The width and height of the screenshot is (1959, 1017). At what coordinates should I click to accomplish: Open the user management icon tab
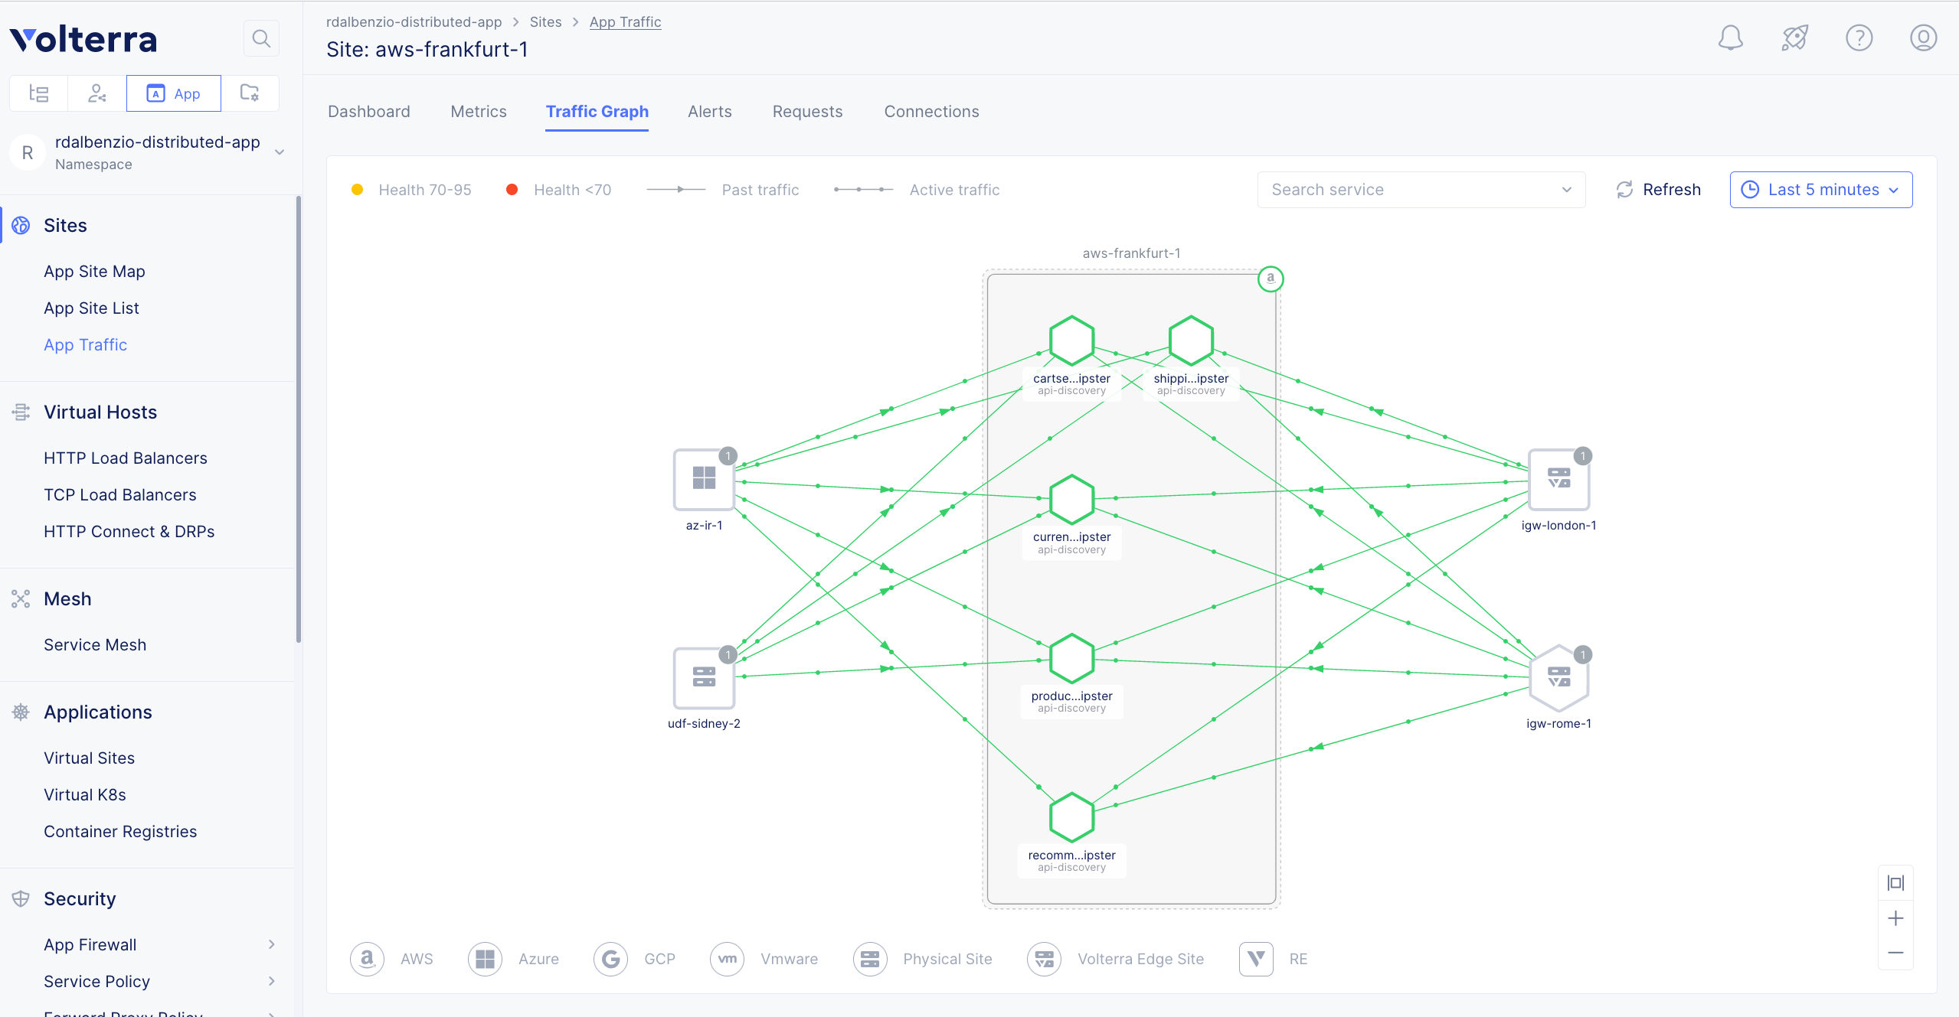click(97, 93)
